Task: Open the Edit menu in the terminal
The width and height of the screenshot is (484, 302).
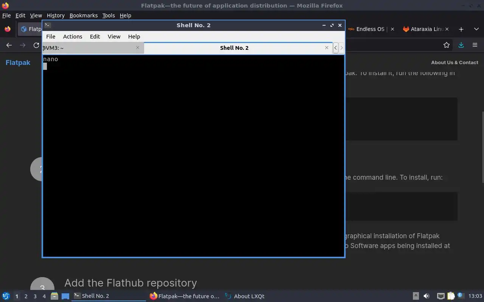Action: 95,37
